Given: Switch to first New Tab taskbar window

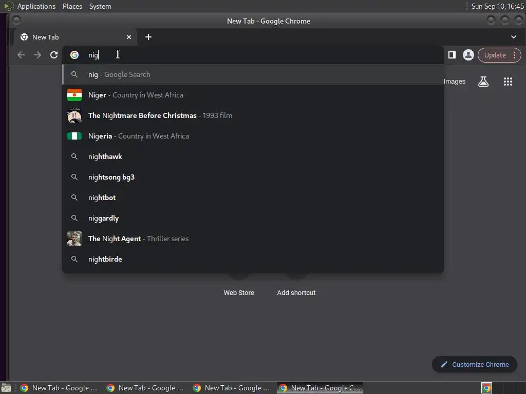Looking at the screenshot, I should [x=59, y=388].
